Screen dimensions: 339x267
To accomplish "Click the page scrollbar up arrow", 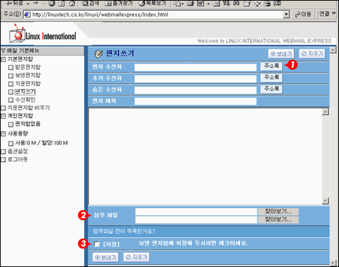I will tap(333, 50).
